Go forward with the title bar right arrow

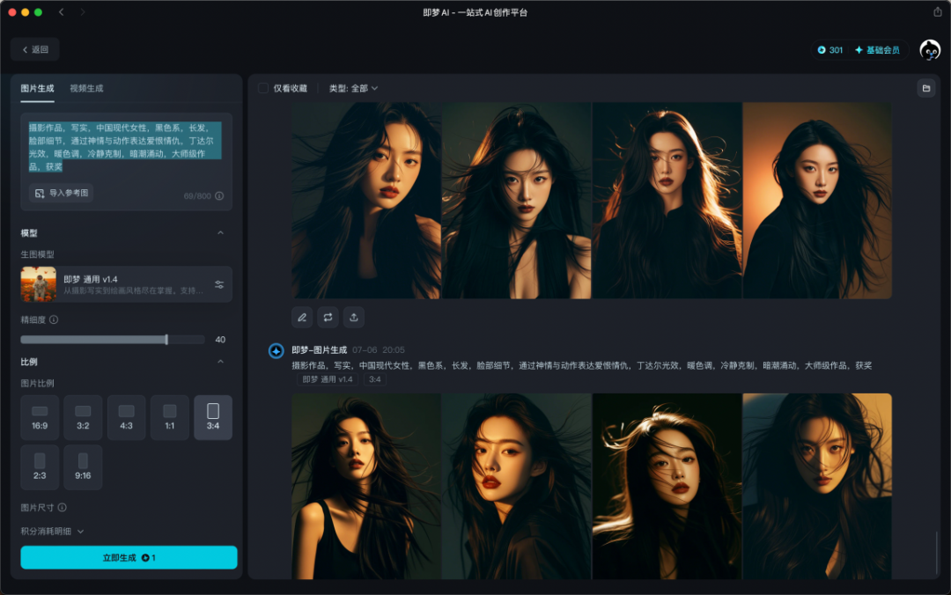coord(83,12)
